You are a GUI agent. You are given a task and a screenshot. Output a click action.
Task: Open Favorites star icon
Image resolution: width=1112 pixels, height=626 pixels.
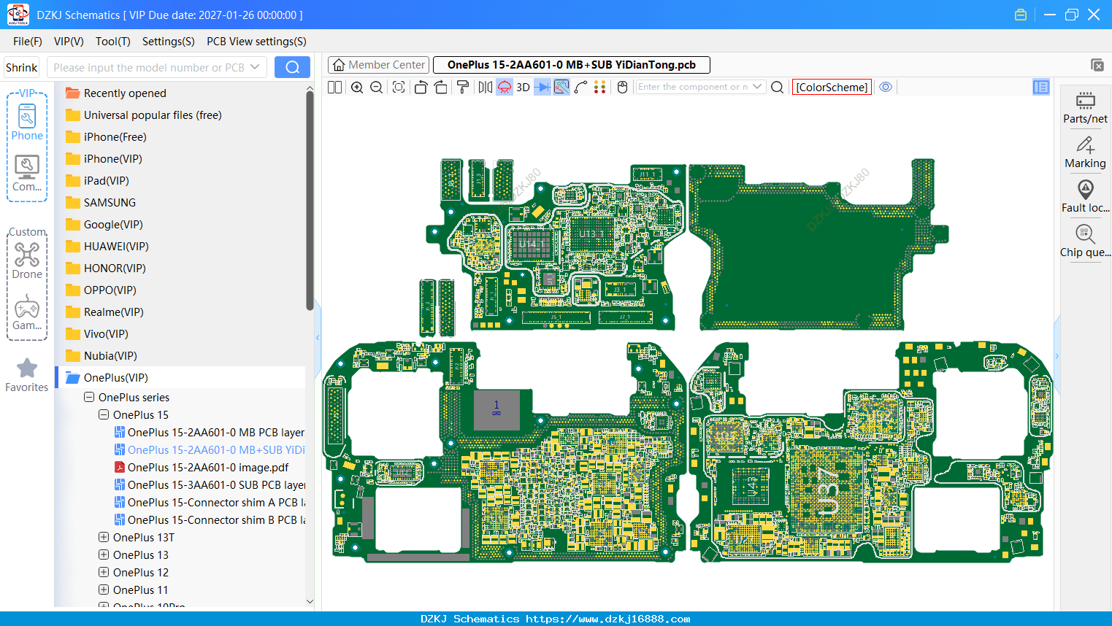pos(27,375)
